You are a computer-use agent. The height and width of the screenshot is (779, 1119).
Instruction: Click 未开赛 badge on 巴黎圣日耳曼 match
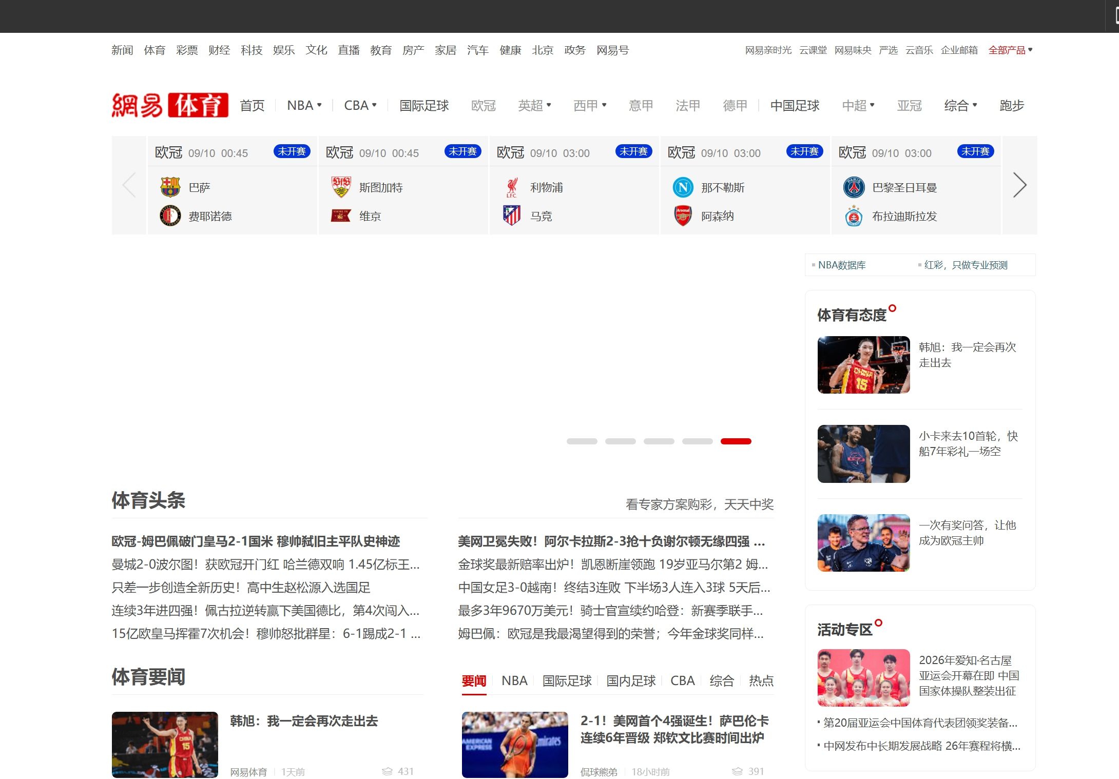pyautogui.click(x=975, y=151)
